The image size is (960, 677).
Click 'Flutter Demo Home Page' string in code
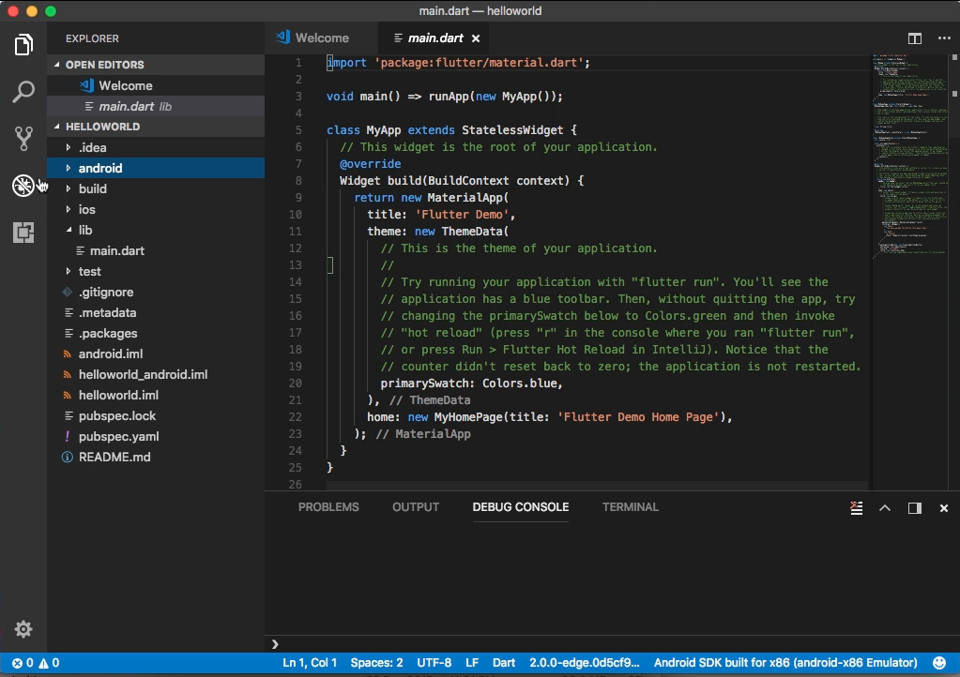coord(638,417)
